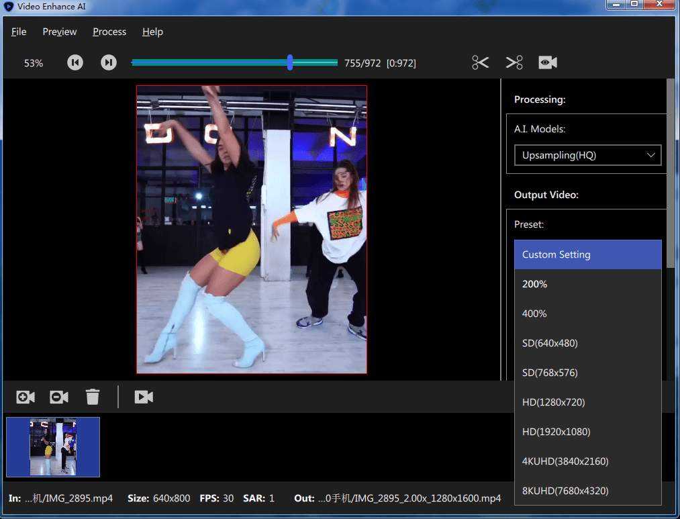Open the File menu
Viewport: 680px width, 519px height.
tap(19, 32)
